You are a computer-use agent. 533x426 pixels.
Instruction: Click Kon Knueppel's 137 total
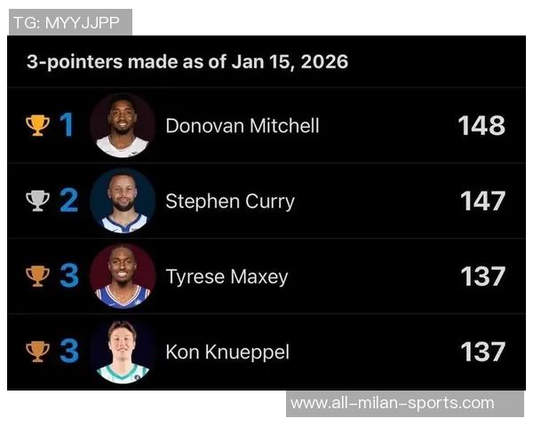[482, 351]
